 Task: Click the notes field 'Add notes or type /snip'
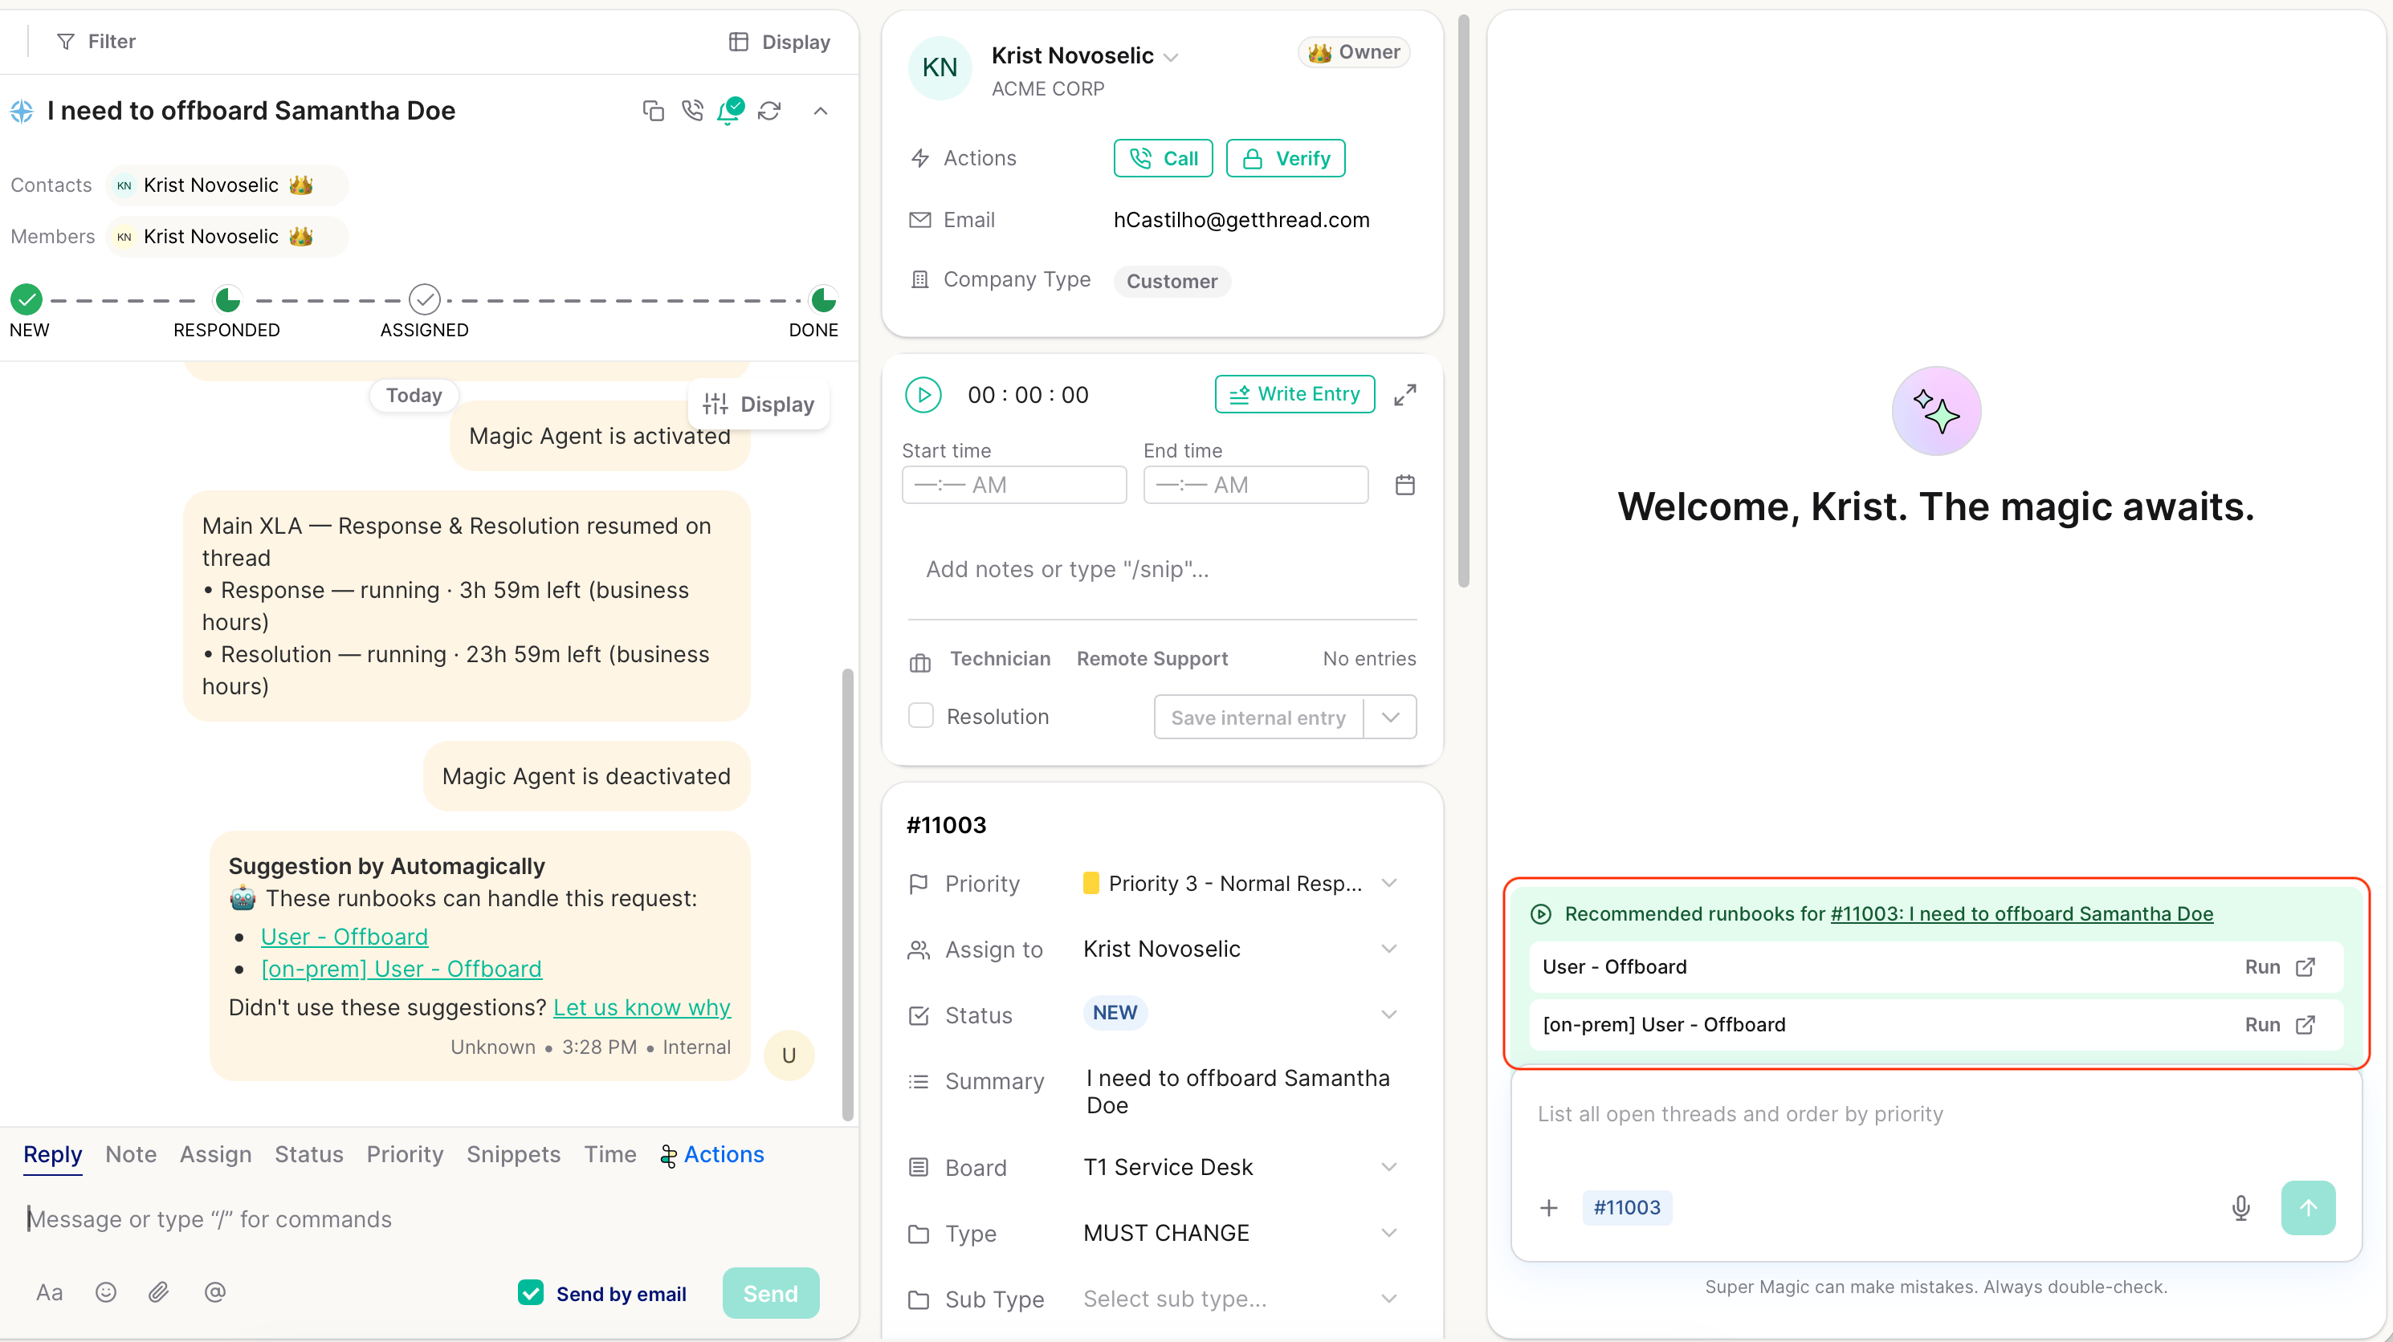(1161, 569)
